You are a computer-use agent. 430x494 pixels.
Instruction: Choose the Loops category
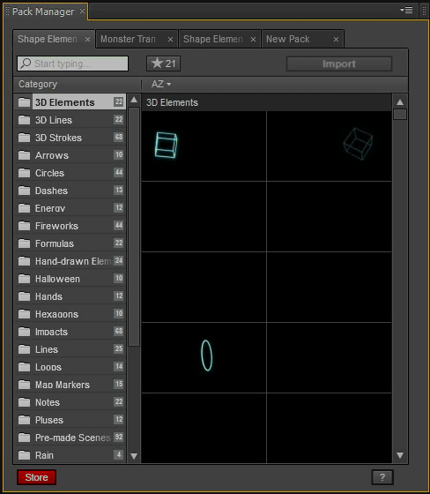point(70,367)
